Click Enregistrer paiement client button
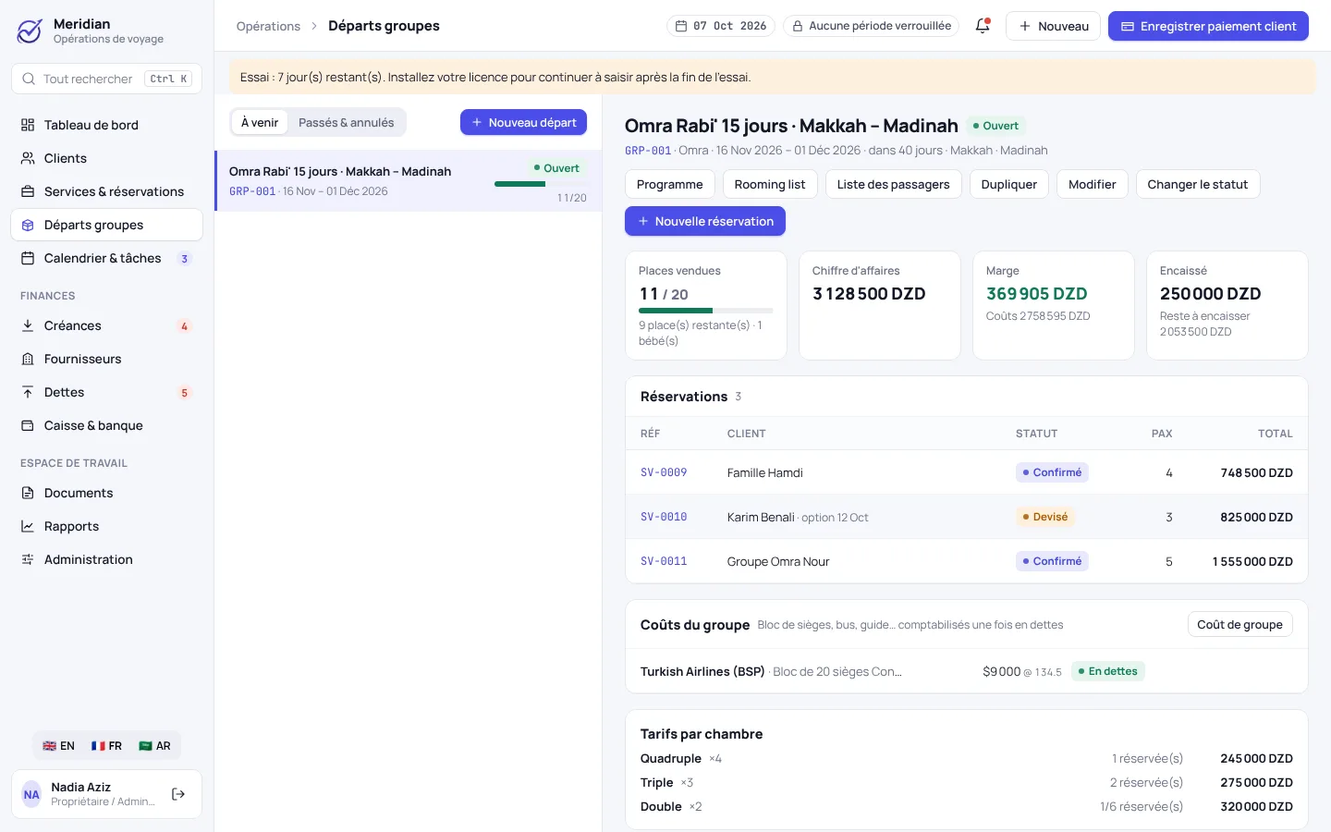1331x832 pixels. click(x=1208, y=26)
